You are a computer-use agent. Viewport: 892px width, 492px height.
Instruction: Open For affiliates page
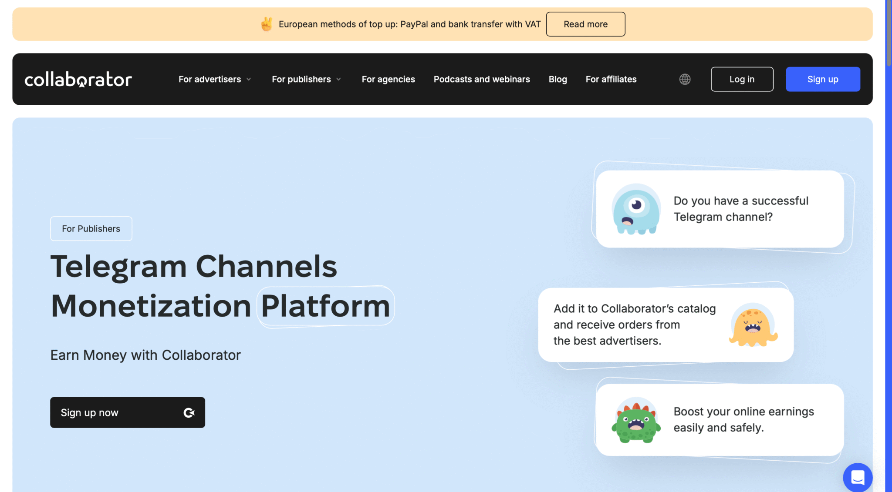click(x=611, y=79)
